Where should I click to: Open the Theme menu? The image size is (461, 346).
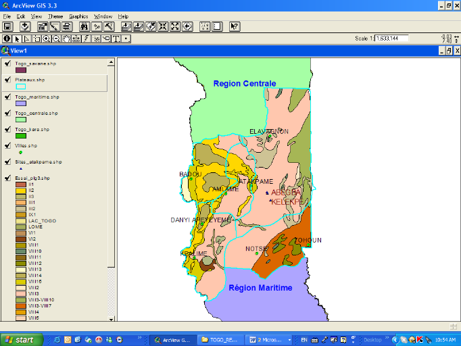pyautogui.click(x=55, y=16)
